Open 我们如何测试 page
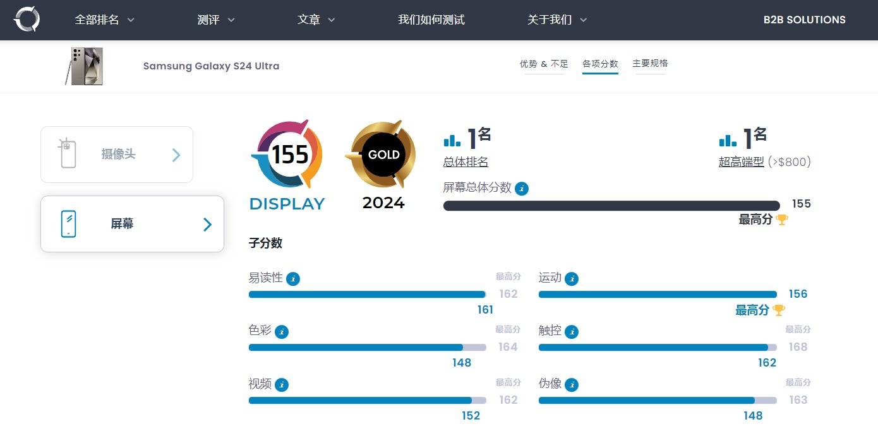Viewport: 878px width, 441px height. pyautogui.click(x=431, y=20)
